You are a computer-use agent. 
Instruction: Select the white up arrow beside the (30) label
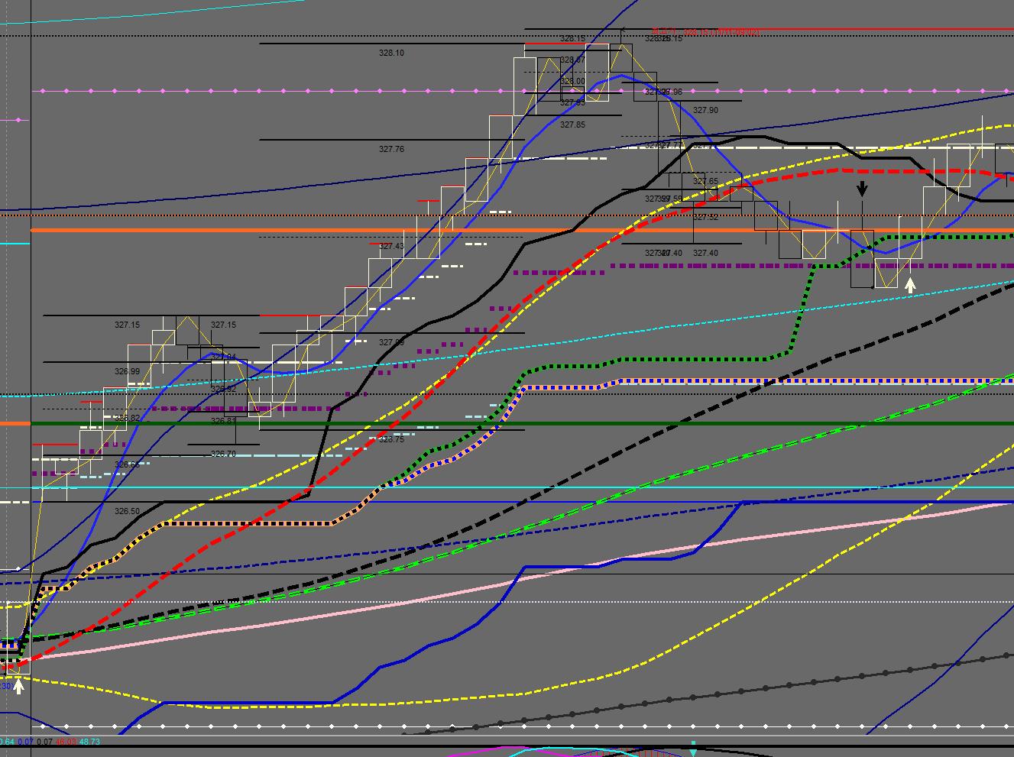[19, 685]
